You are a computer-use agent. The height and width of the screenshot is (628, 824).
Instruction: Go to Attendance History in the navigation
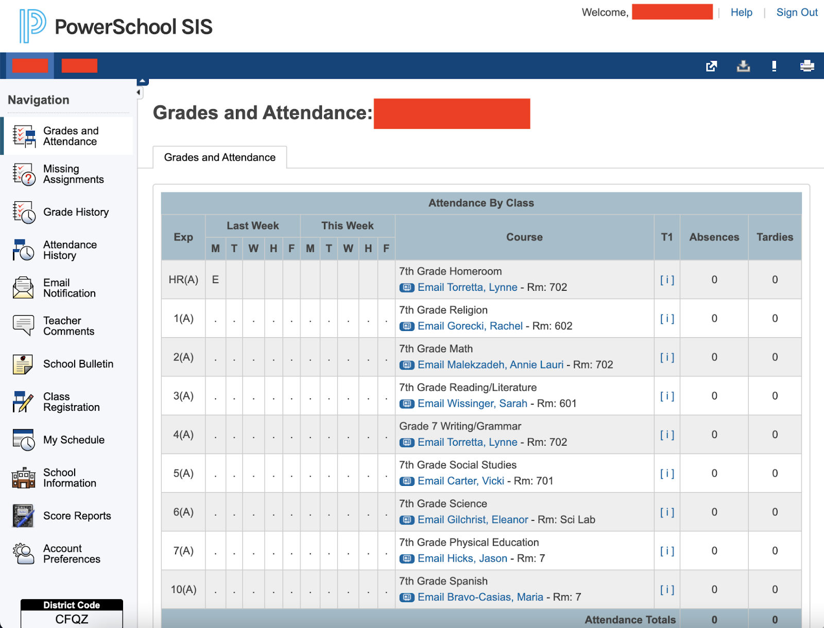coord(70,250)
